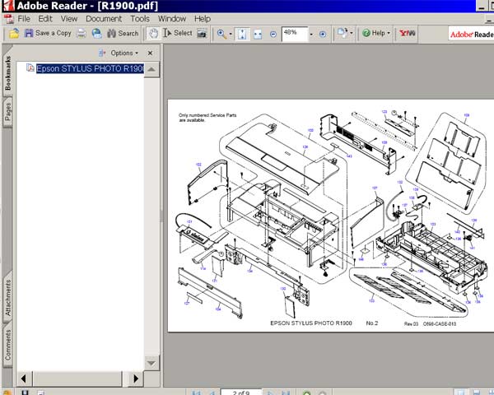
Task: Open the Document menu
Action: (104, 19)
